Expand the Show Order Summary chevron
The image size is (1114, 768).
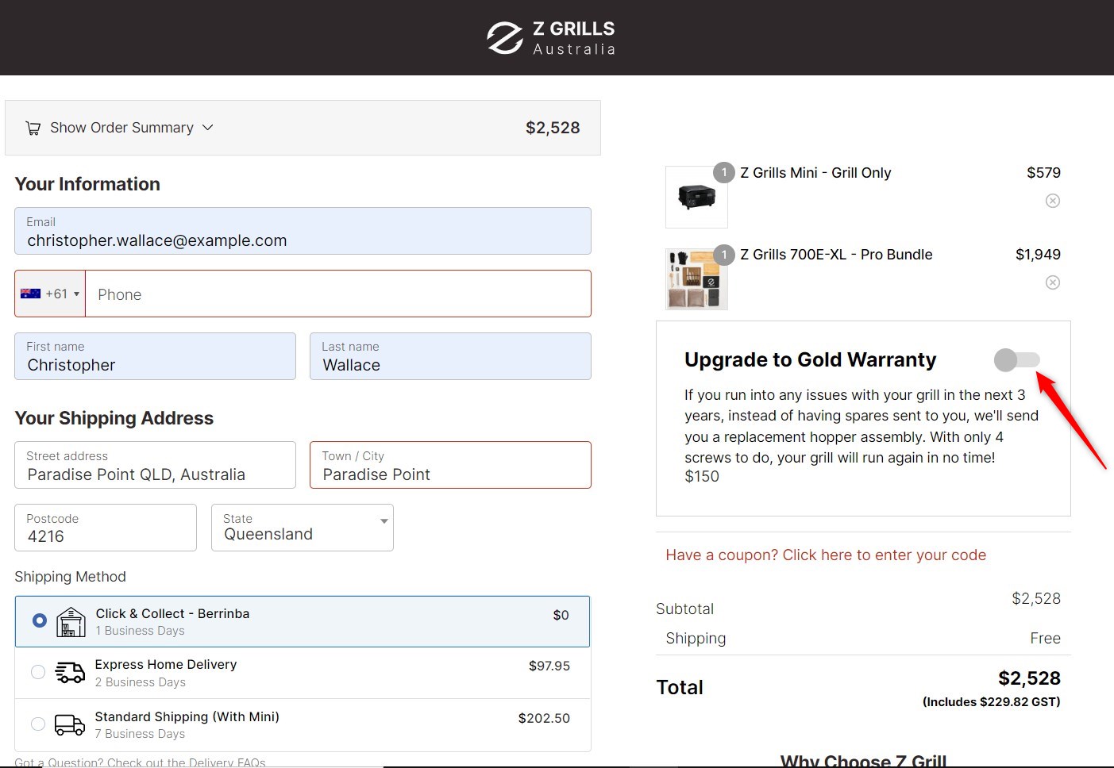click(x=208, y=127)
